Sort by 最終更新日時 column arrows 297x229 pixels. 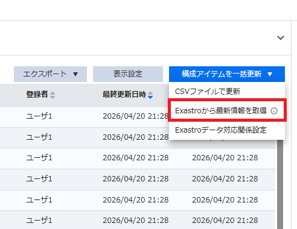point(150,95)
